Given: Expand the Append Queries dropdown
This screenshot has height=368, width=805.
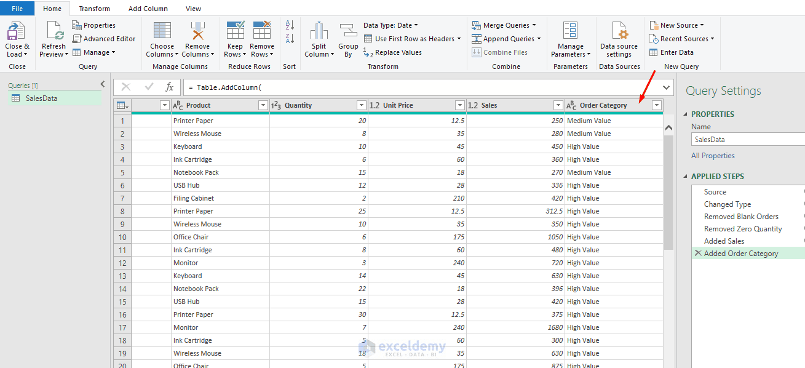Looking at the screenshot, I should click(539, 39).
